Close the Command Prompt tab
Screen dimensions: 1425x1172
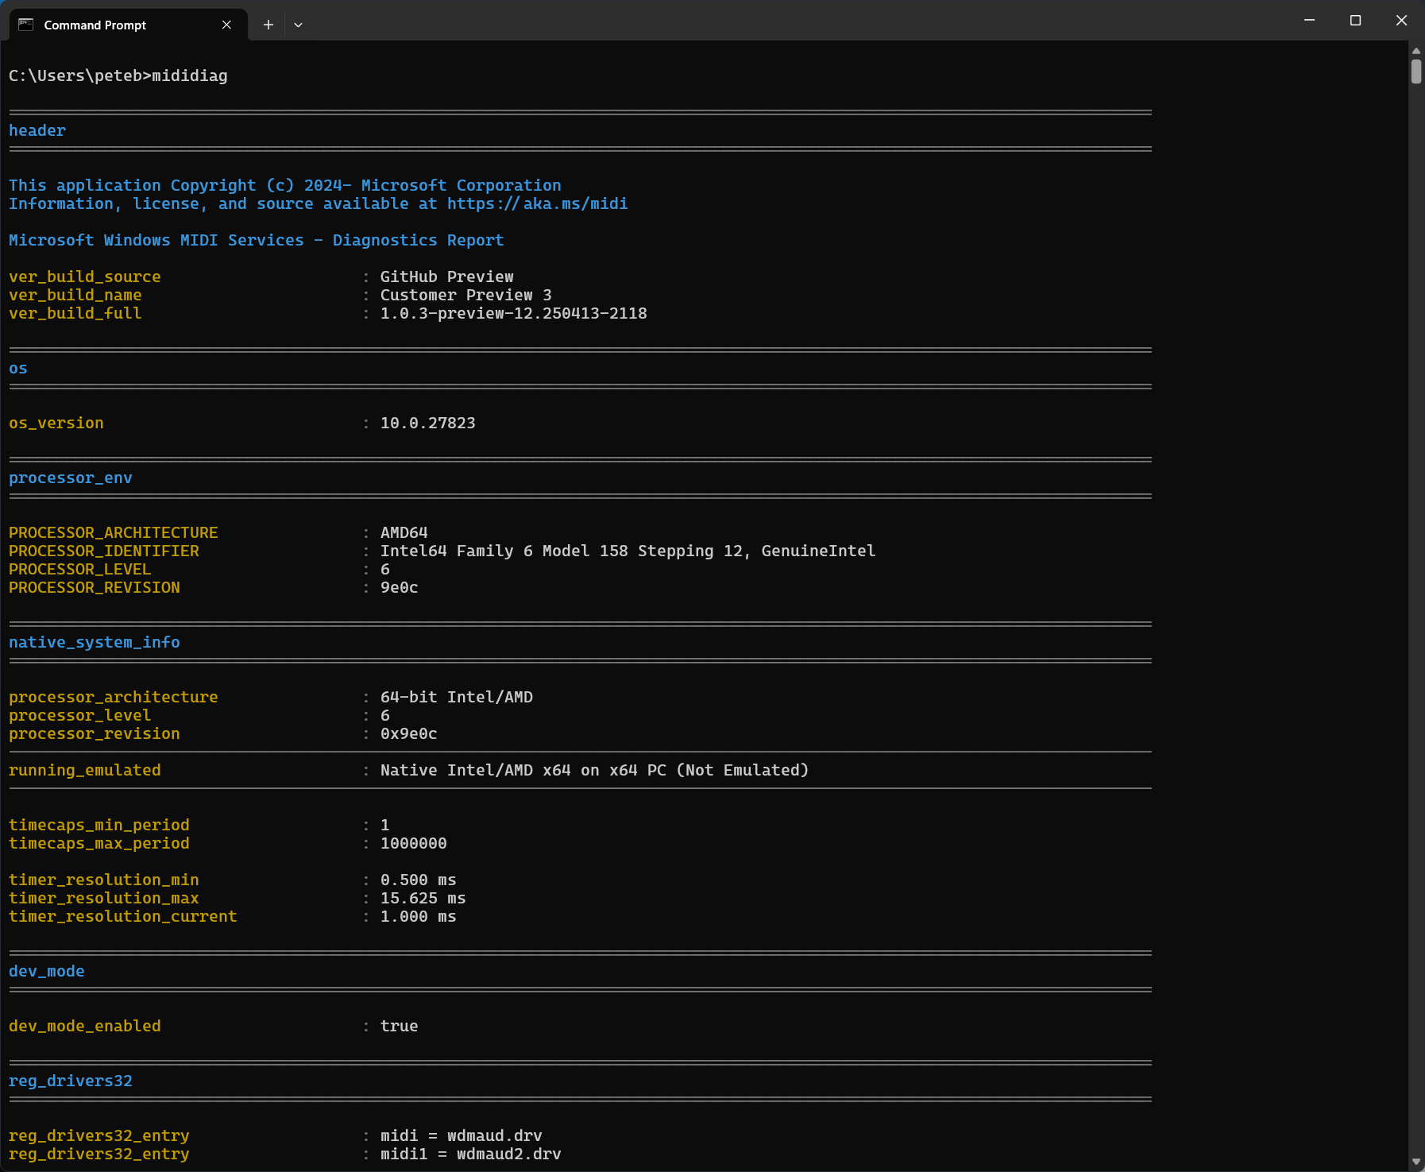226,25
